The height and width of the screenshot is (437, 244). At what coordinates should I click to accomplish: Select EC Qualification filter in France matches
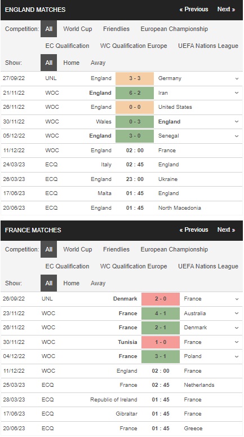pos(67,266)
